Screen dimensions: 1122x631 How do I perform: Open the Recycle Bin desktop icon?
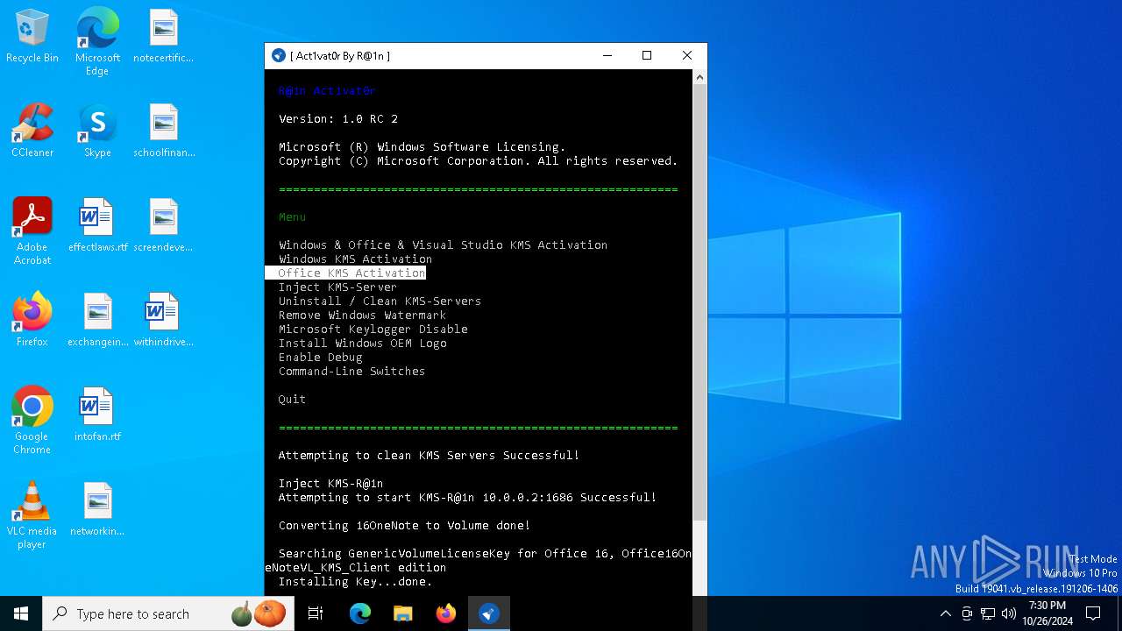32,37
